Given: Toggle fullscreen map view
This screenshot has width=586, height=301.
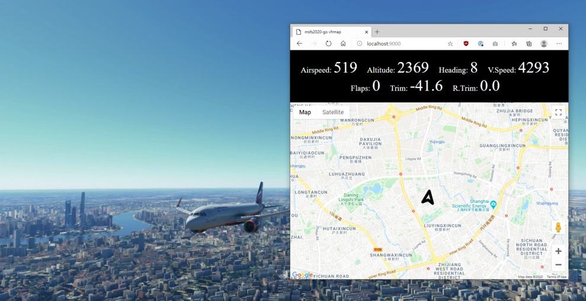Looking at the screenshot, I should [x=558, y=112].
